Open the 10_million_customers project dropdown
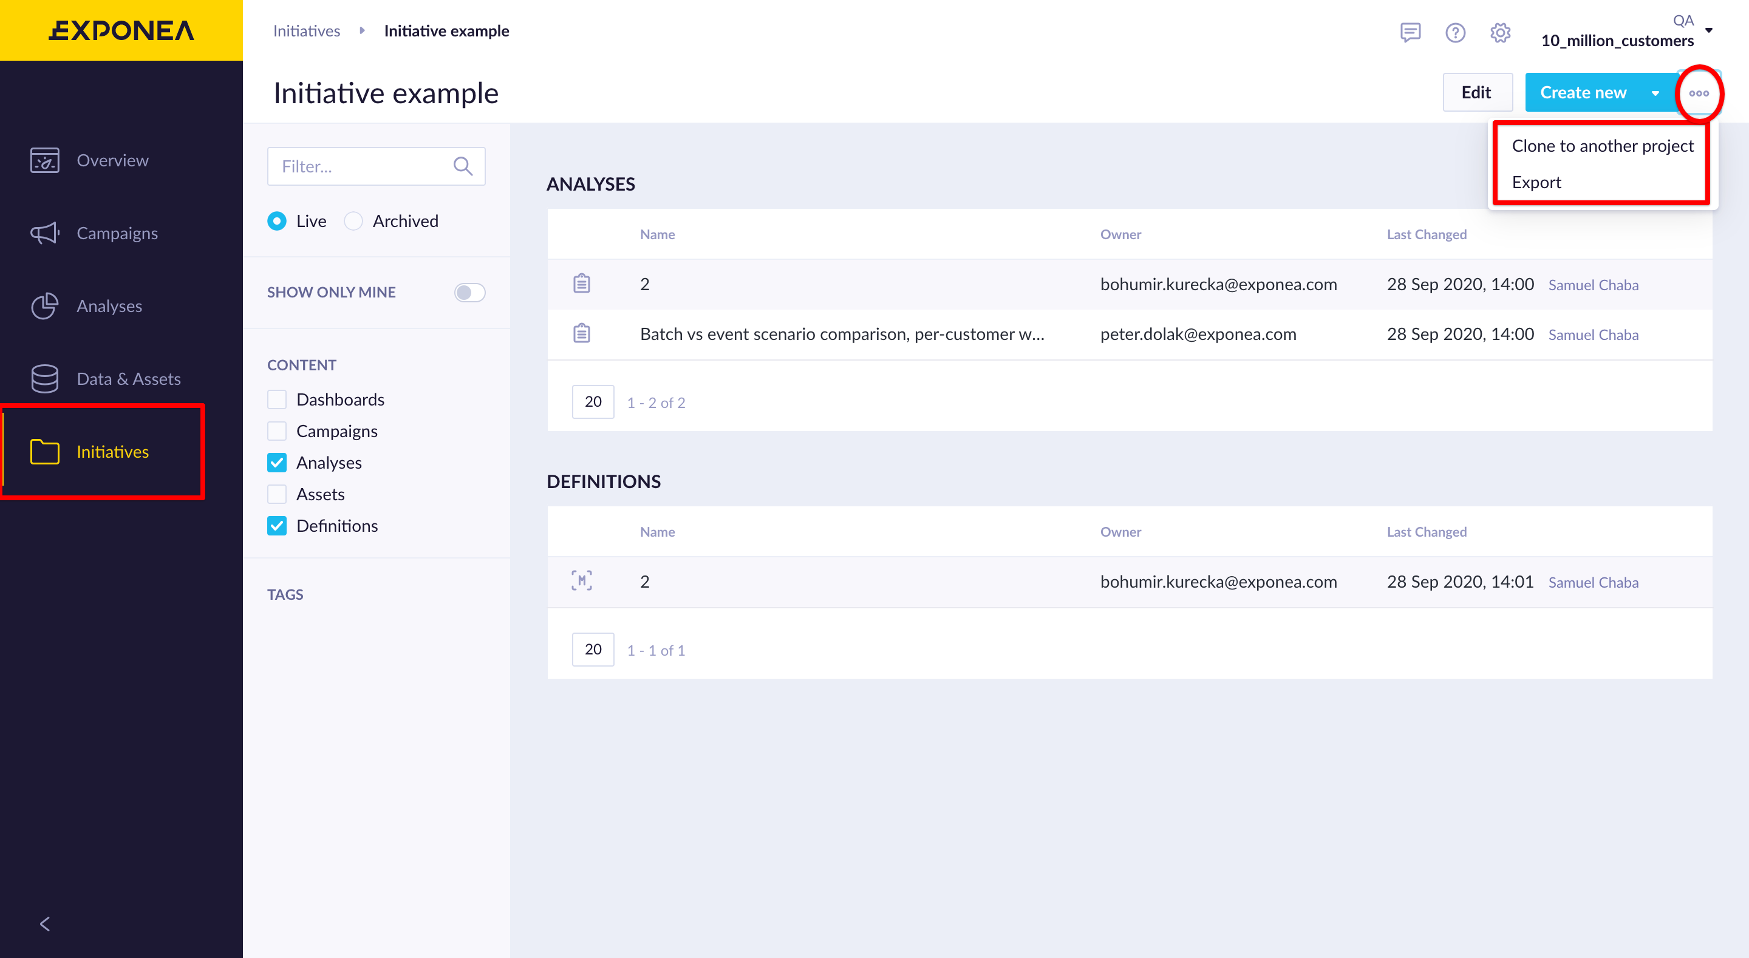Screen dimensions: 1749x958 coord(1708,30)
